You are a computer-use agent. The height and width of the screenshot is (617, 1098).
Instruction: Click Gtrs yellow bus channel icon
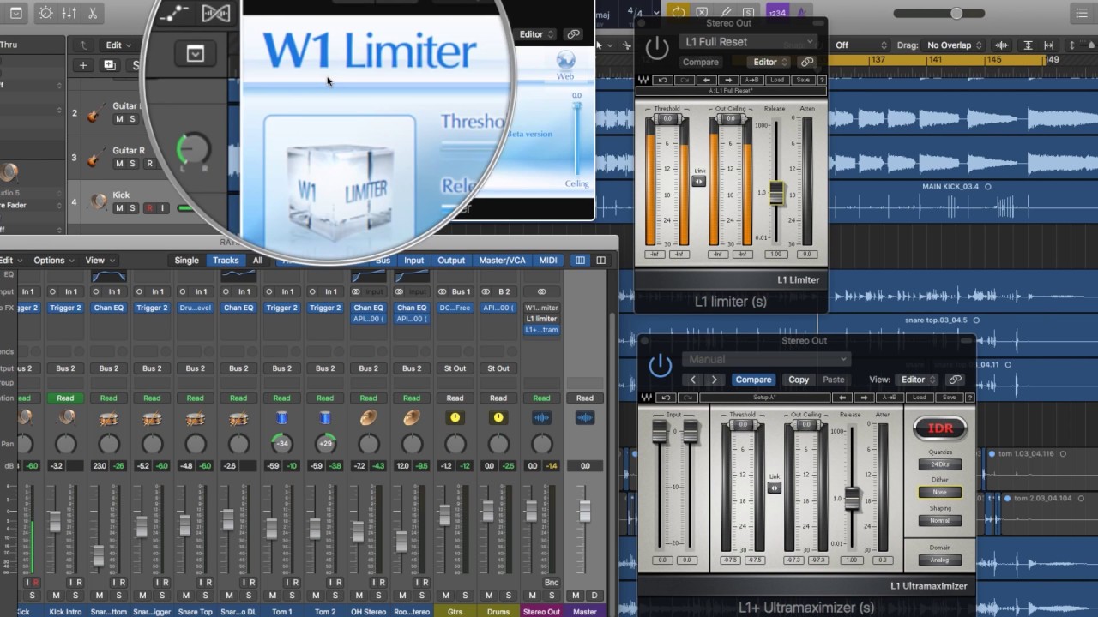point(455,417)
